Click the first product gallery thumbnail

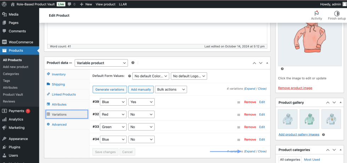coord(288,119)
